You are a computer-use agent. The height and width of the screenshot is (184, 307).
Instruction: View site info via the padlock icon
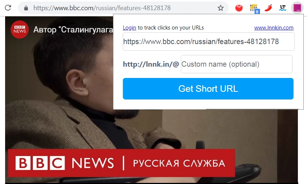click(x=26, y=8)
